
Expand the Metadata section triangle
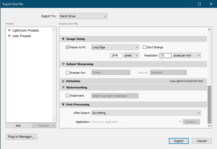coord(63,81)
